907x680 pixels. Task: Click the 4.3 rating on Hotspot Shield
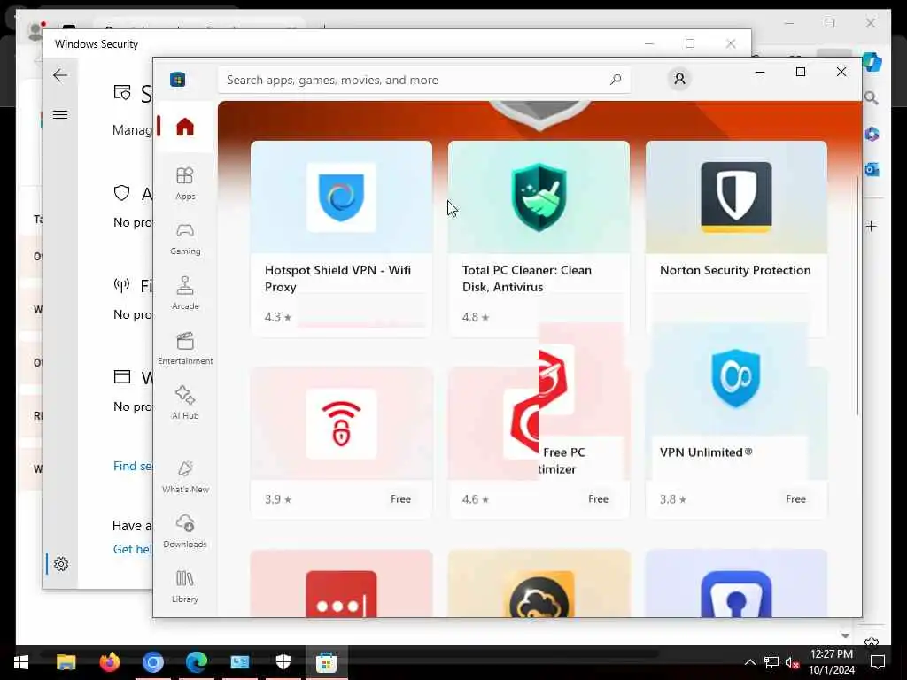[277, 317]
